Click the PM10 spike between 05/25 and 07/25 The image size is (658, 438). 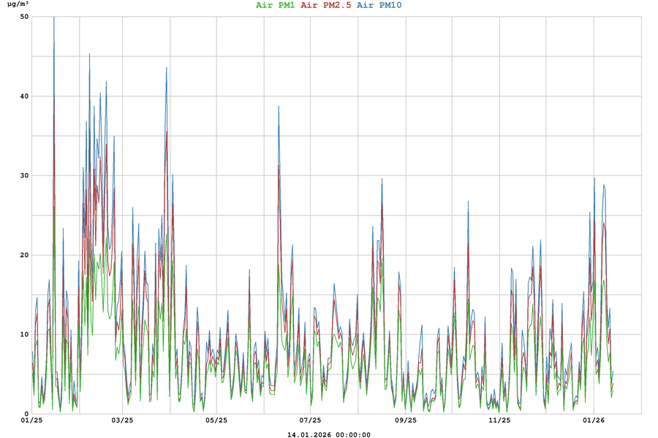[x=279, y=107]
